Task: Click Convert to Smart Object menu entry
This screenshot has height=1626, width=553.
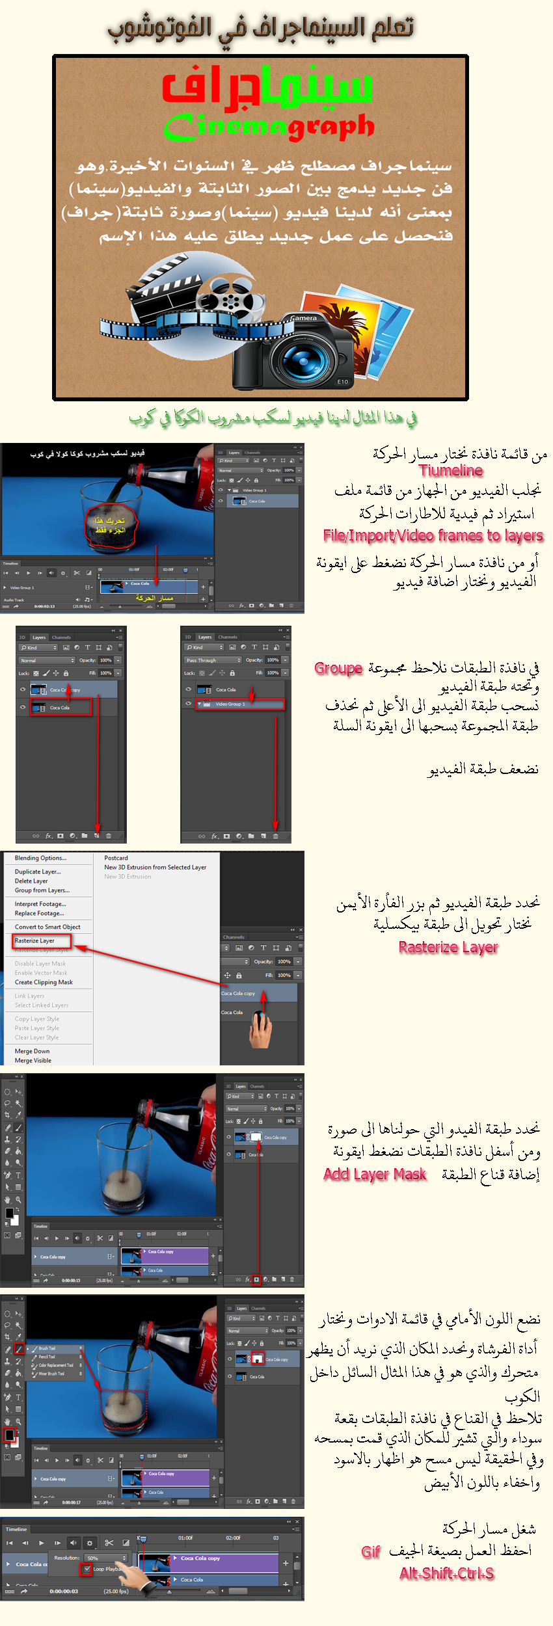Action: tap(47, 927)
